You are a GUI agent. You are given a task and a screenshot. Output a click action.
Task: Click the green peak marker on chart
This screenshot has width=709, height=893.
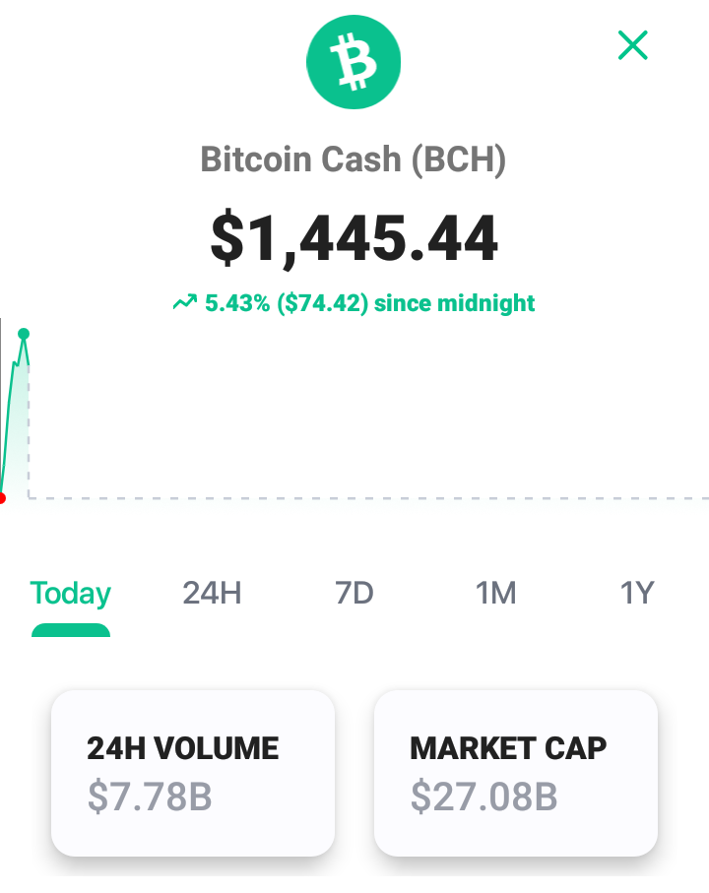[24, 334]
